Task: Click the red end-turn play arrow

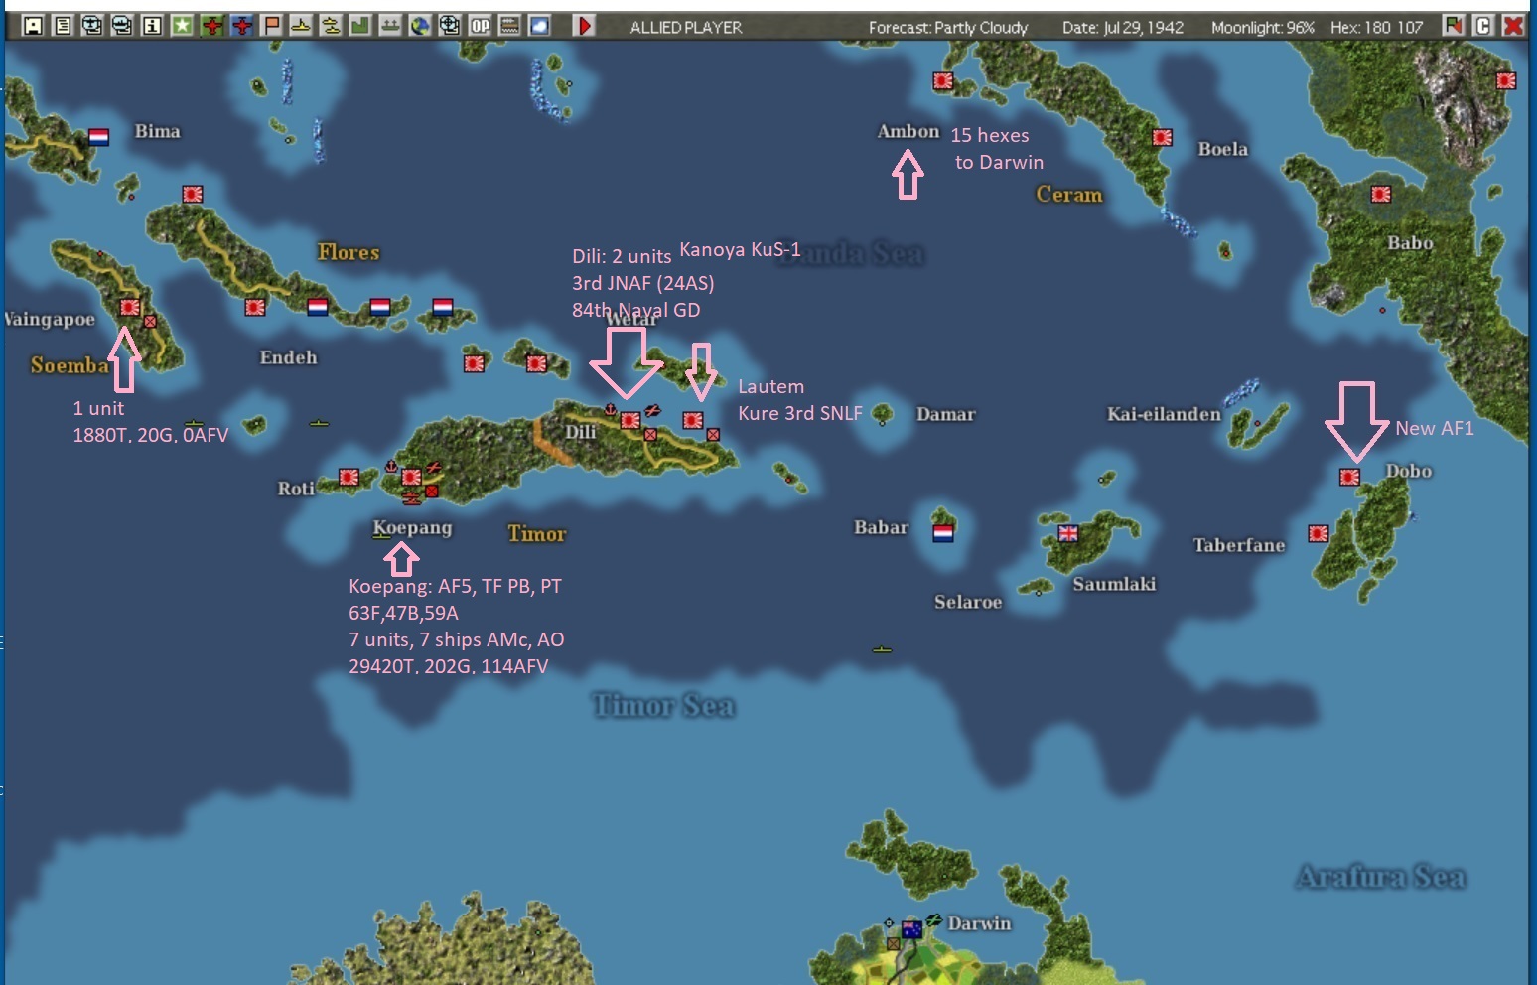Action: (585, 26)
